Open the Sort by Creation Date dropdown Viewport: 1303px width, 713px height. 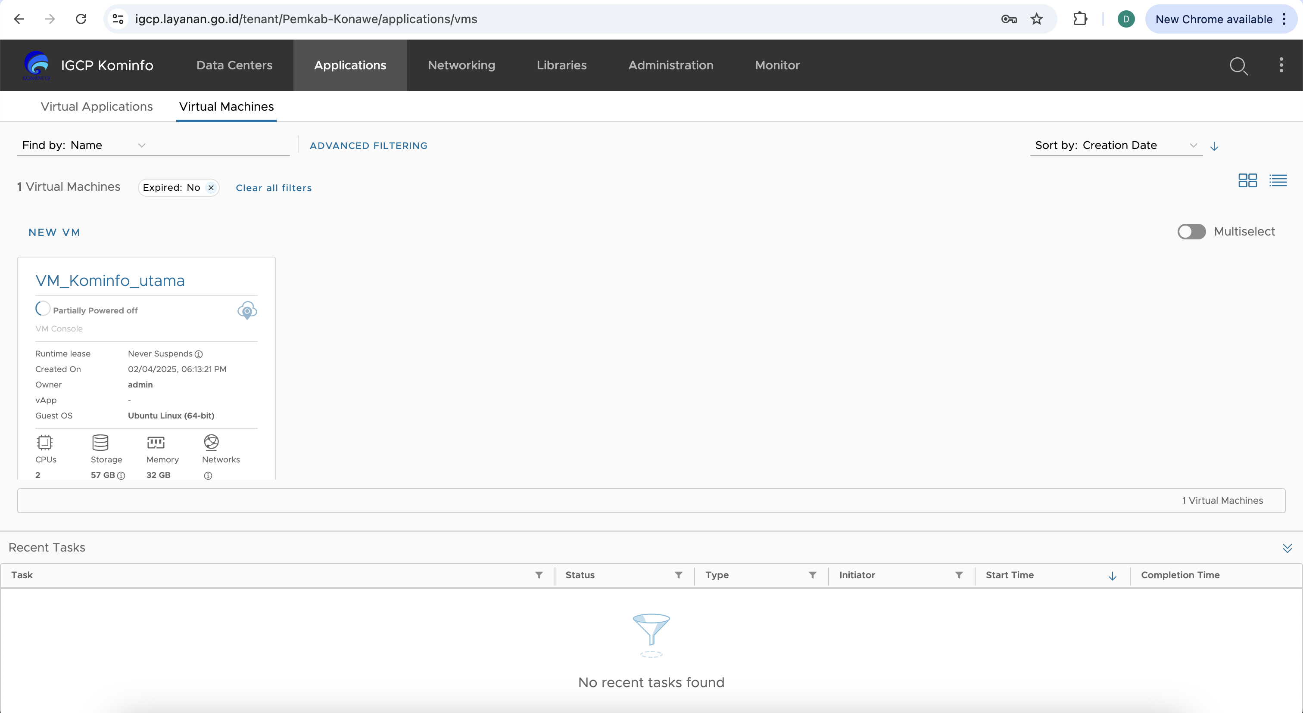coord(1115,146)
